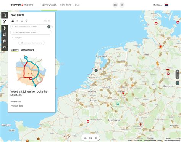
Task: Open the devices icon in header
Action: click(x=122, y=5)
